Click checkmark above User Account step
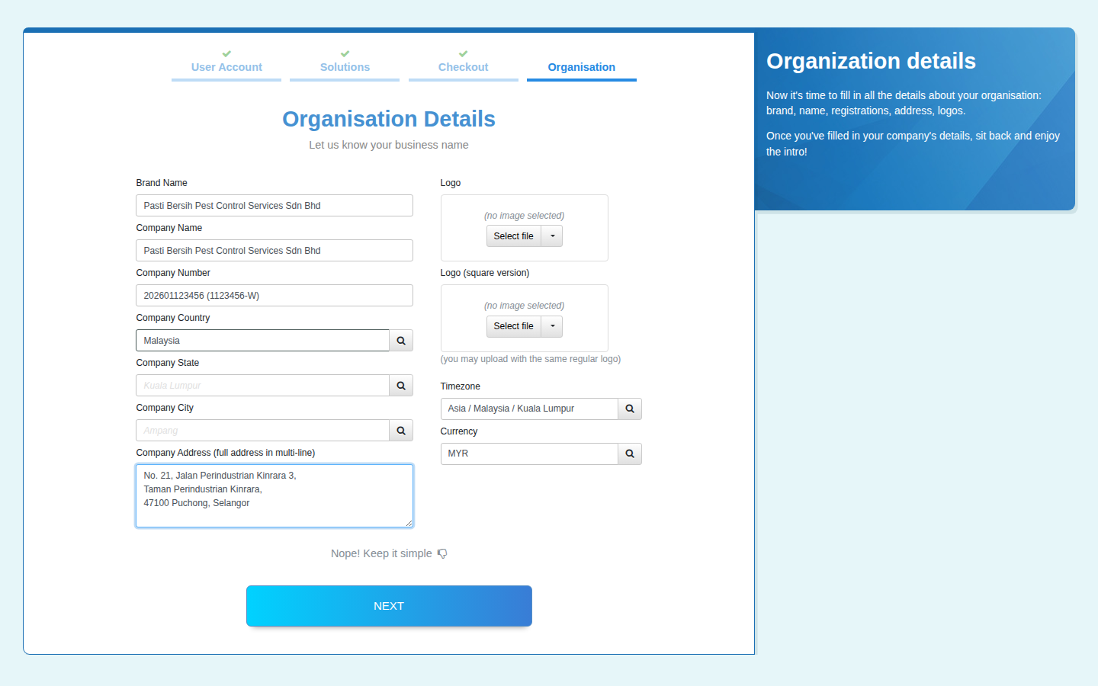The height and width of the screenshot is (686, 1098). tap(226, 54)
